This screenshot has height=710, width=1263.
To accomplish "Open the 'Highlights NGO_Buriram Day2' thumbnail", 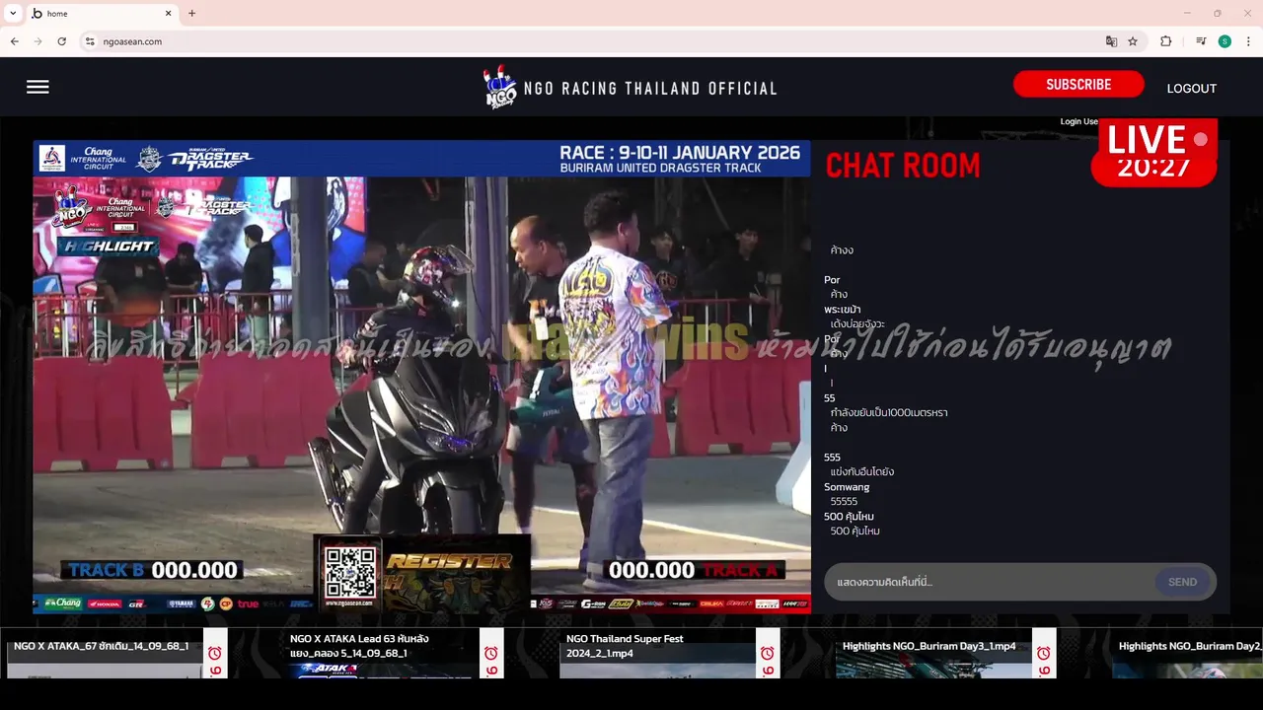I will point(1188,654).
